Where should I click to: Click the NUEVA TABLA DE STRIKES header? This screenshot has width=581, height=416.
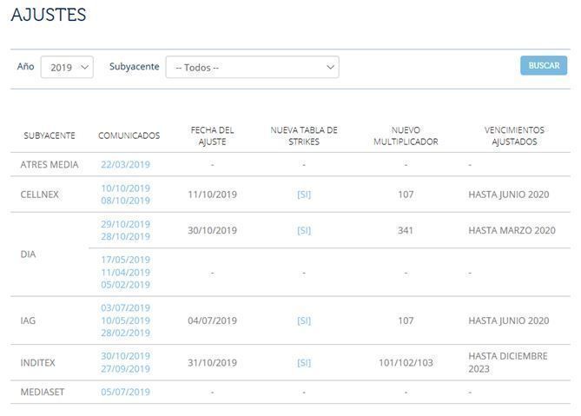[304, 135]
